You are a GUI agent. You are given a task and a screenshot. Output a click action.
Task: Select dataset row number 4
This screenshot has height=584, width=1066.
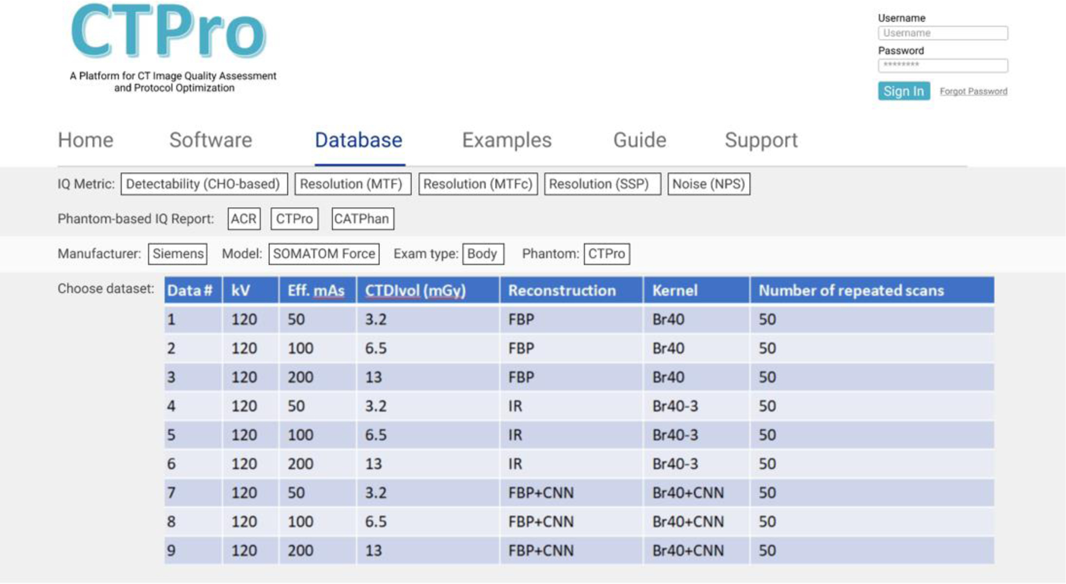click(579, 406)
